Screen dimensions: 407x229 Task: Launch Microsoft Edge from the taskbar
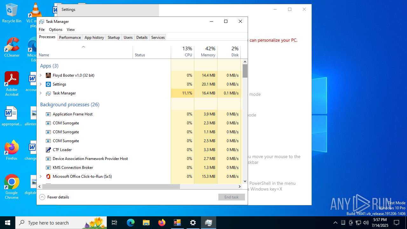click(131, 223)
